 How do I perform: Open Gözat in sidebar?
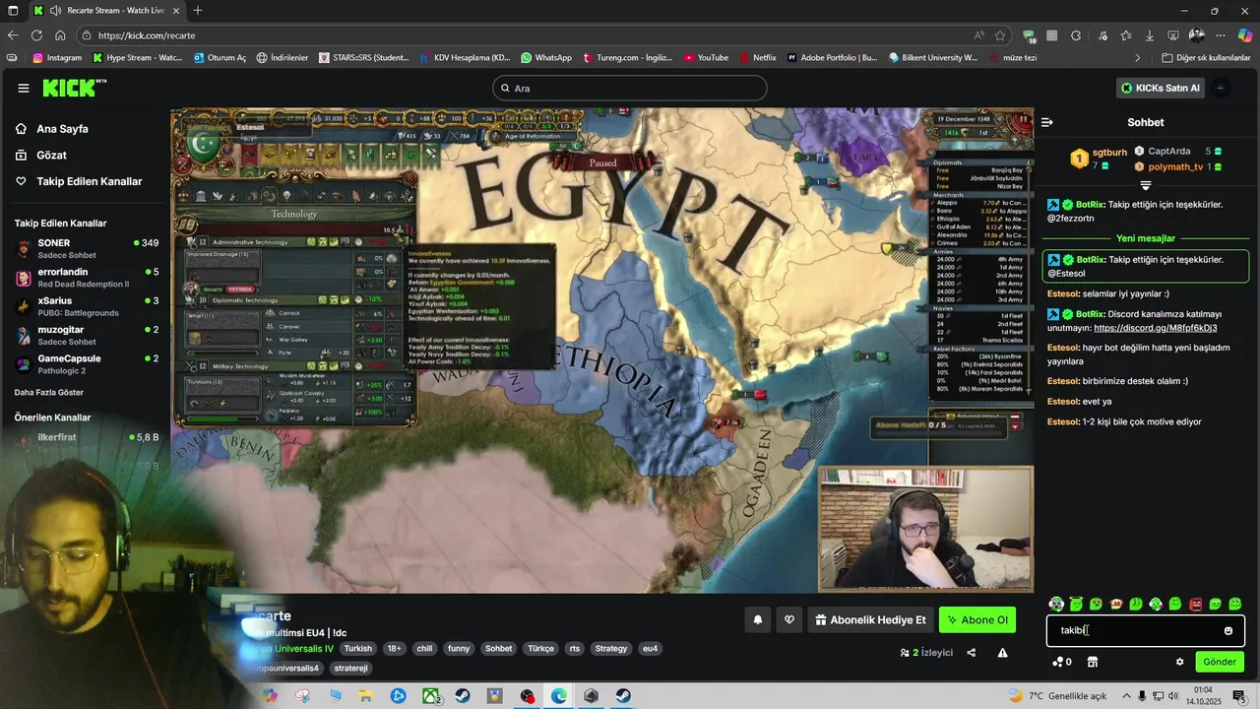[41, 156]
